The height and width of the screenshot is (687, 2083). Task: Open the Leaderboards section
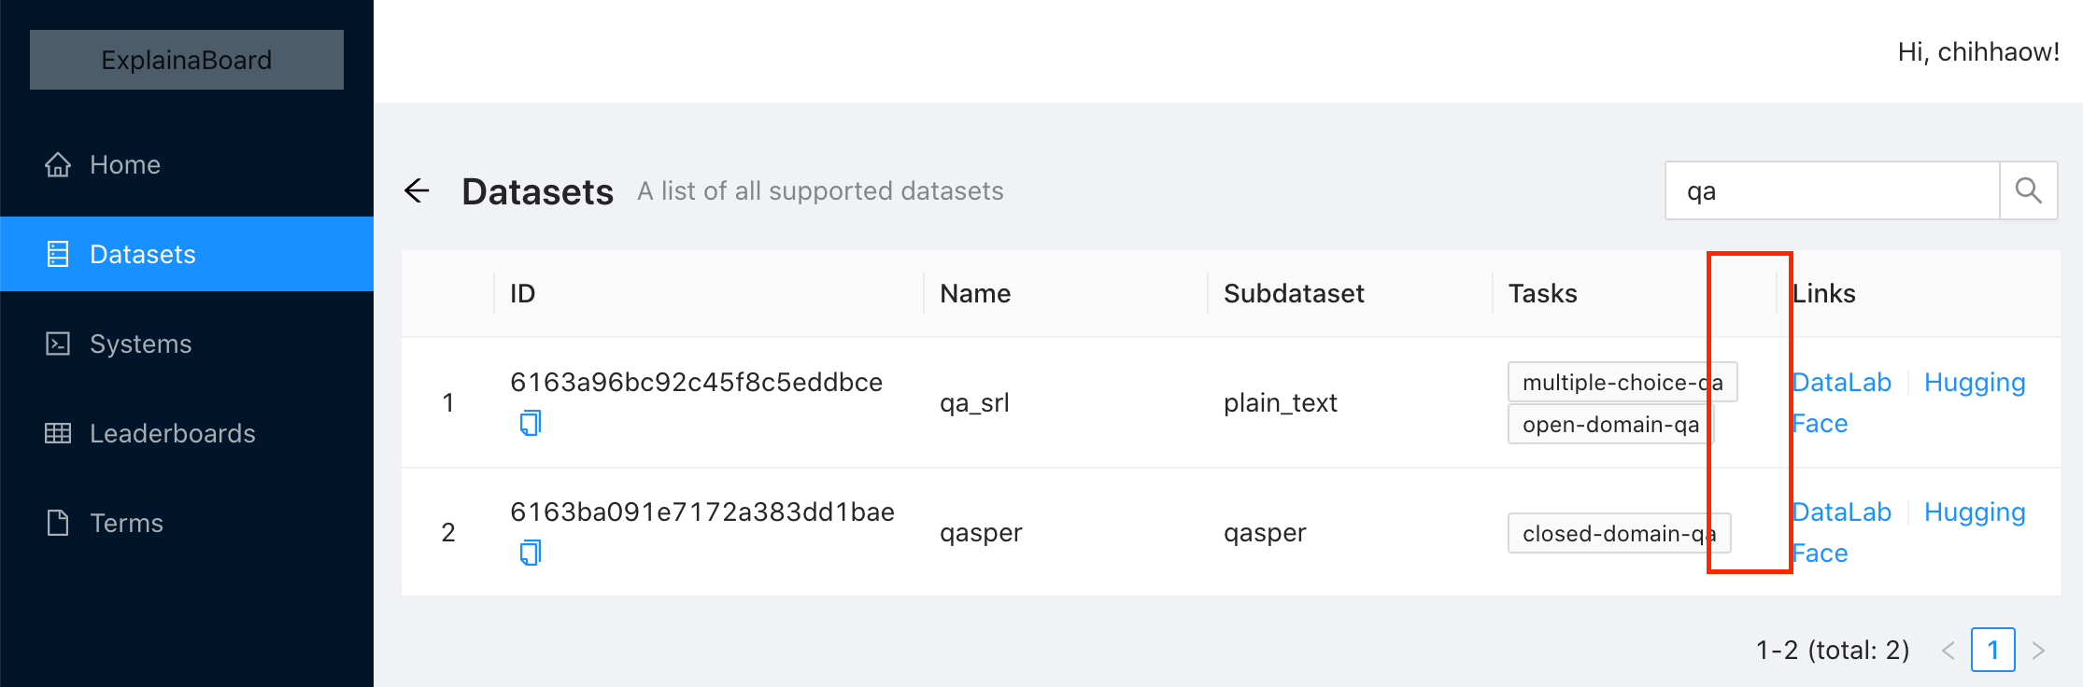173,433
